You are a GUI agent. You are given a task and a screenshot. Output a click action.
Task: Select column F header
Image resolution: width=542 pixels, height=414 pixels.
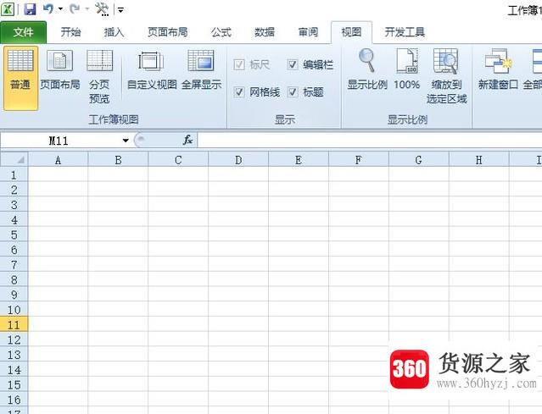pyautogui.click(x=359, y=160)
